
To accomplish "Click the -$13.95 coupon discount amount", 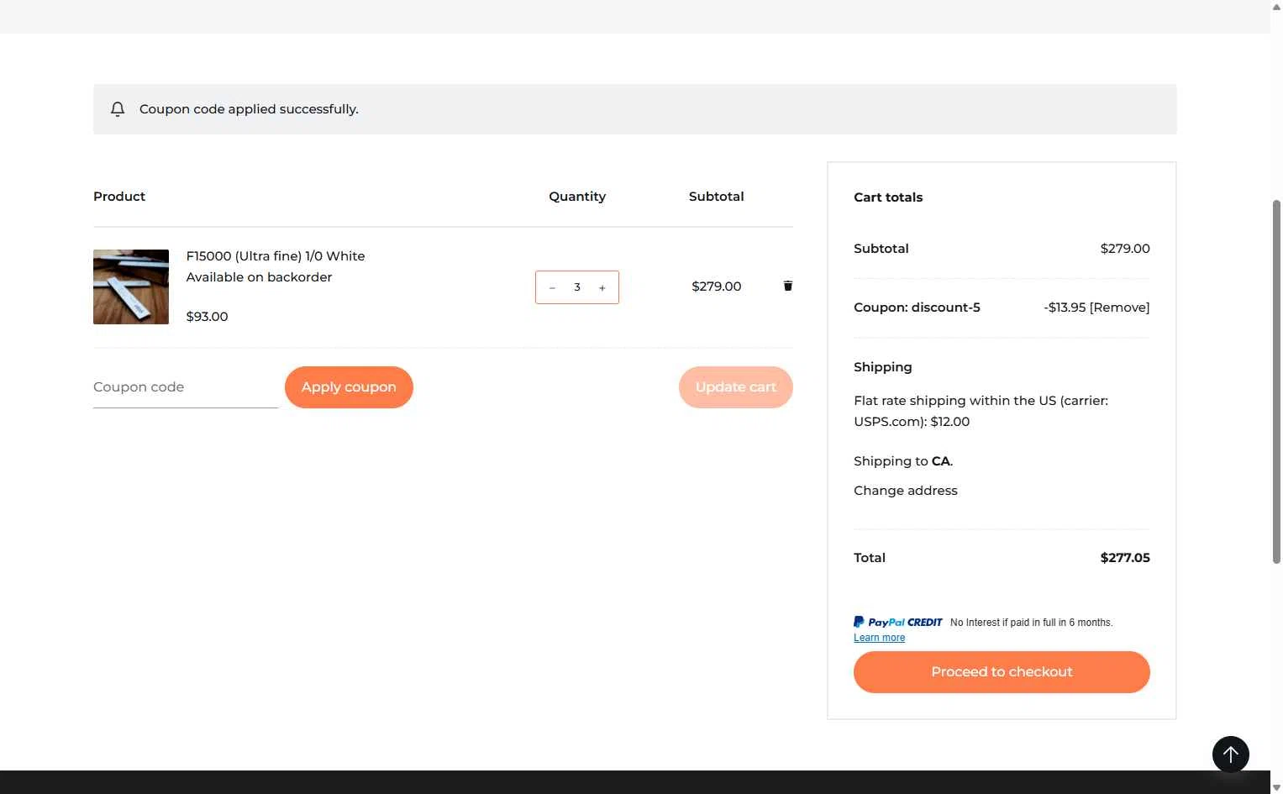I will point(1065,308).
